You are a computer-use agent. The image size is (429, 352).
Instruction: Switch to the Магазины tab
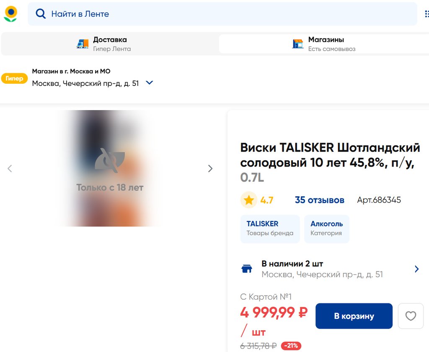pos(324,44)
